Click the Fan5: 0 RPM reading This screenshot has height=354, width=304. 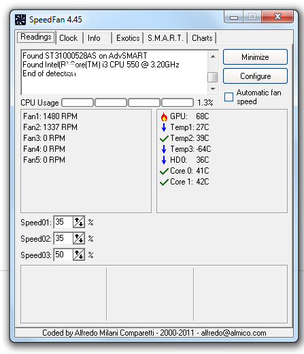pos(44,160)
